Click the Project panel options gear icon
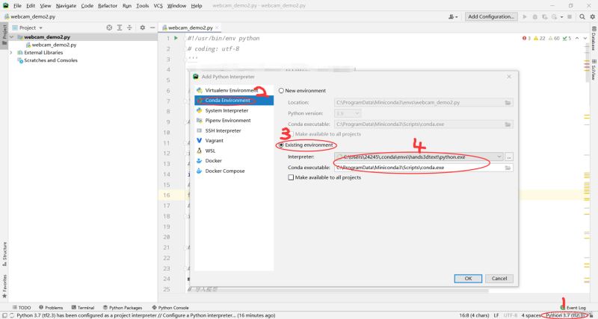This screenshot has height=319, width=598. coord(142,28)
